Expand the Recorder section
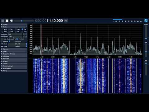Screen dimensions: 149x112 [x=14, y=49]
